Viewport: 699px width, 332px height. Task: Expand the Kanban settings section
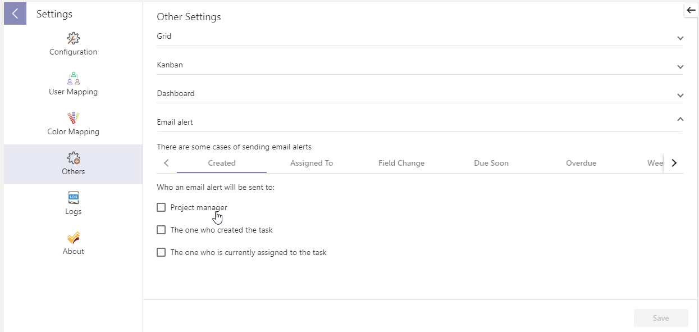tap(680, 67)
